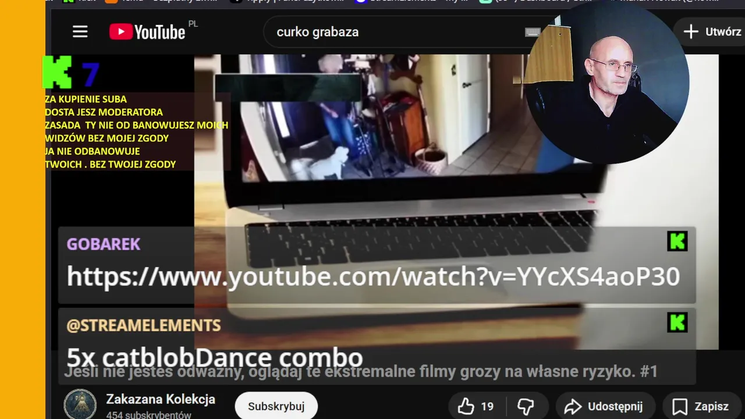Save the video with Zapisz button
The image size is (745, 419).
pyautogui.click(x=701, y=406)
